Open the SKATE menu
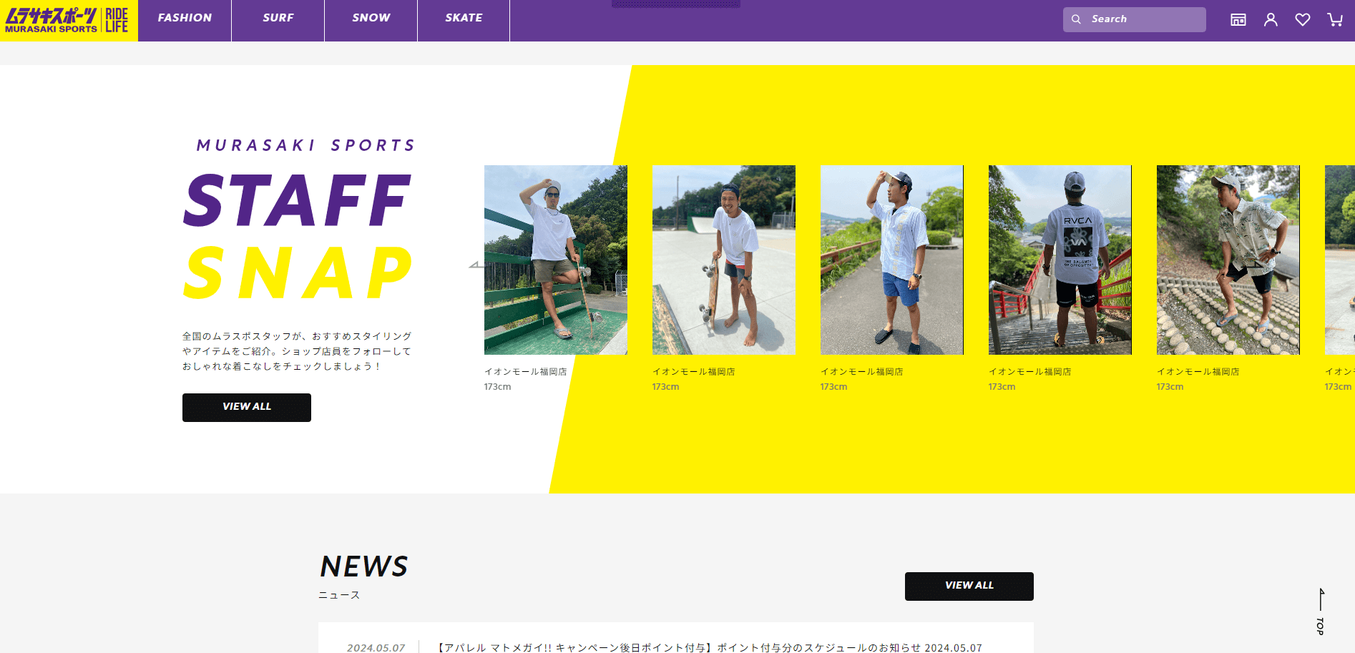The height and width of the screenshot is (653, 1355). pyautogui.click(x=464, y=18)
